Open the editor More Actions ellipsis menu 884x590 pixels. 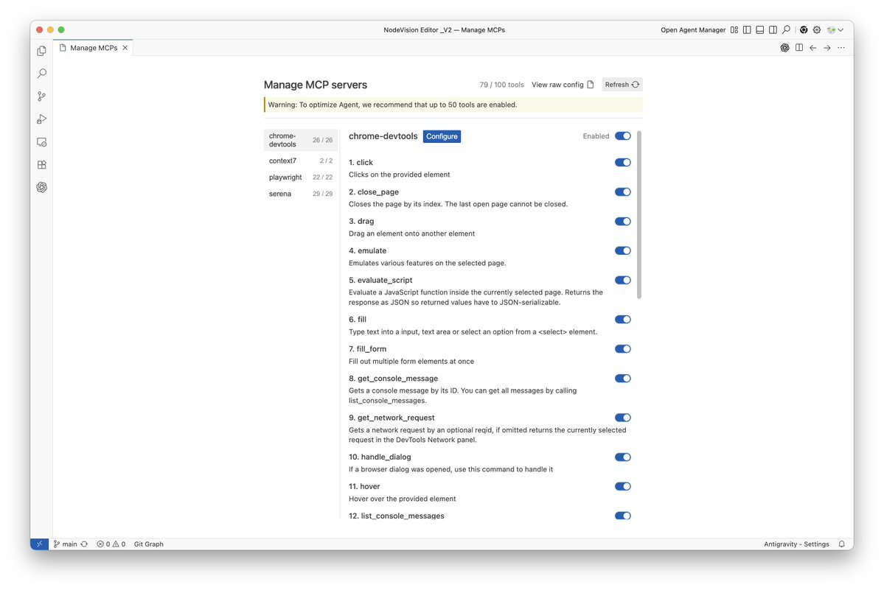tap(841, 48)
